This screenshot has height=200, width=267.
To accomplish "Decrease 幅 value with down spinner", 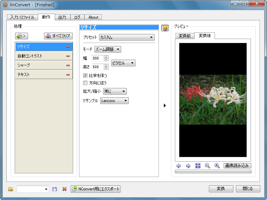I will [106, 60].
